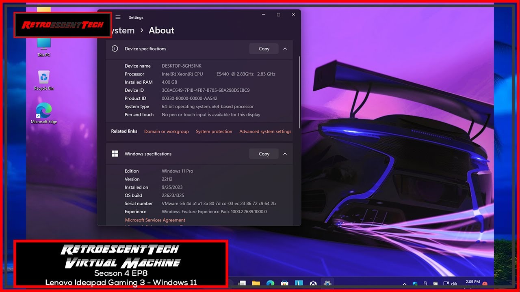
Task: Select the Version value 22H2
Action: point(168,179)
